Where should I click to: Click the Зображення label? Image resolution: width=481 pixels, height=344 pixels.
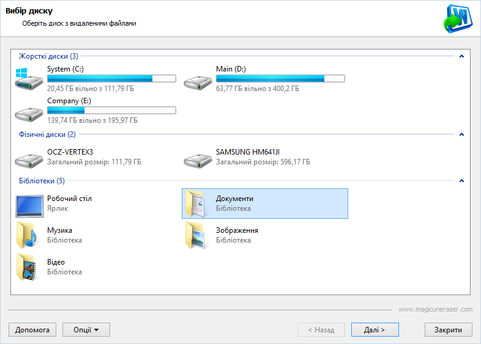[237, 230]
